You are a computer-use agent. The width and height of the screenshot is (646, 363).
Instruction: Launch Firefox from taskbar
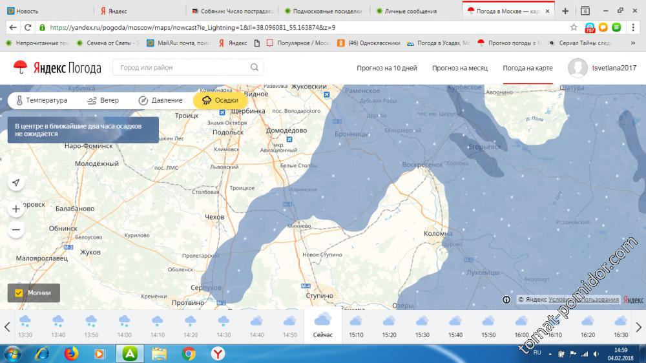[x=71, y=353]
